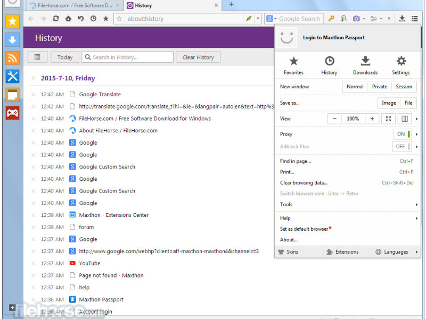
Task: Toggle the Adblock Plus OFF switch
Action: (x=402, y=147)
